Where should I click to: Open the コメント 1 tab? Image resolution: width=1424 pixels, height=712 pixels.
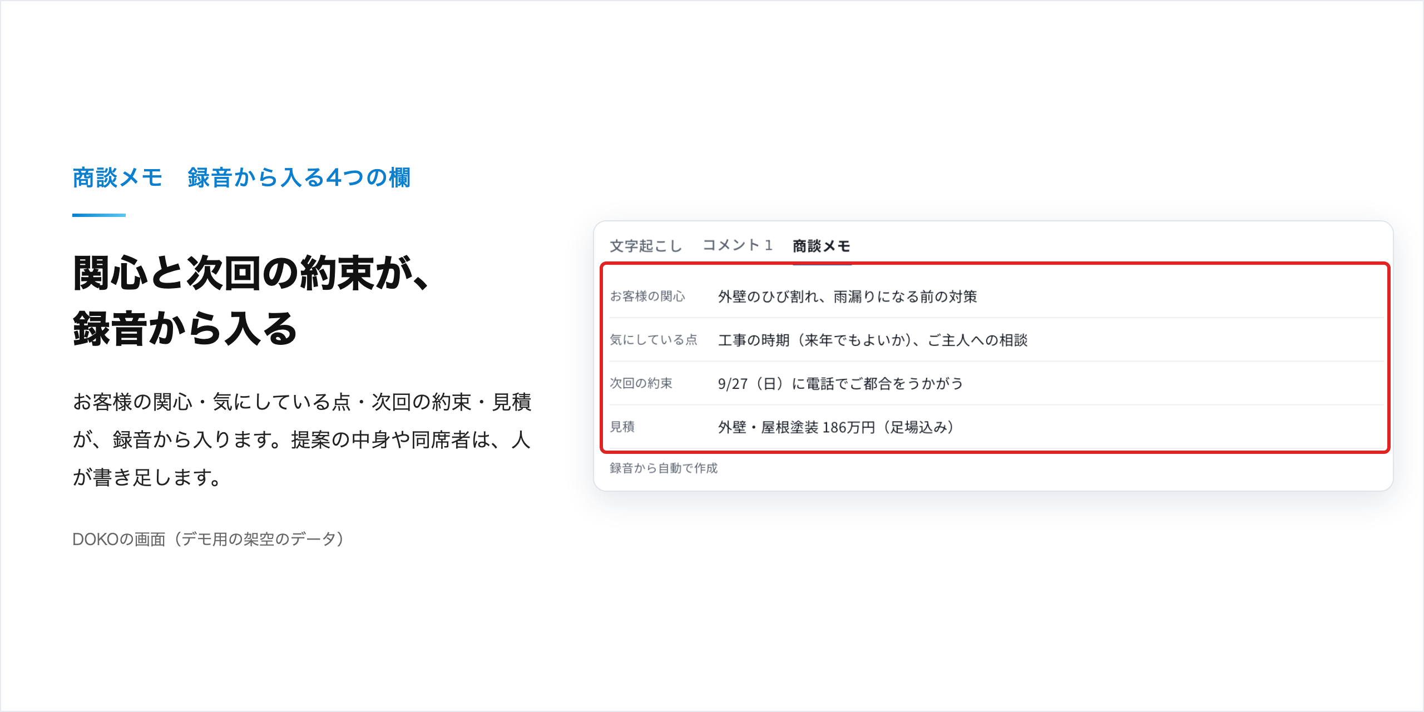(738, 245)
